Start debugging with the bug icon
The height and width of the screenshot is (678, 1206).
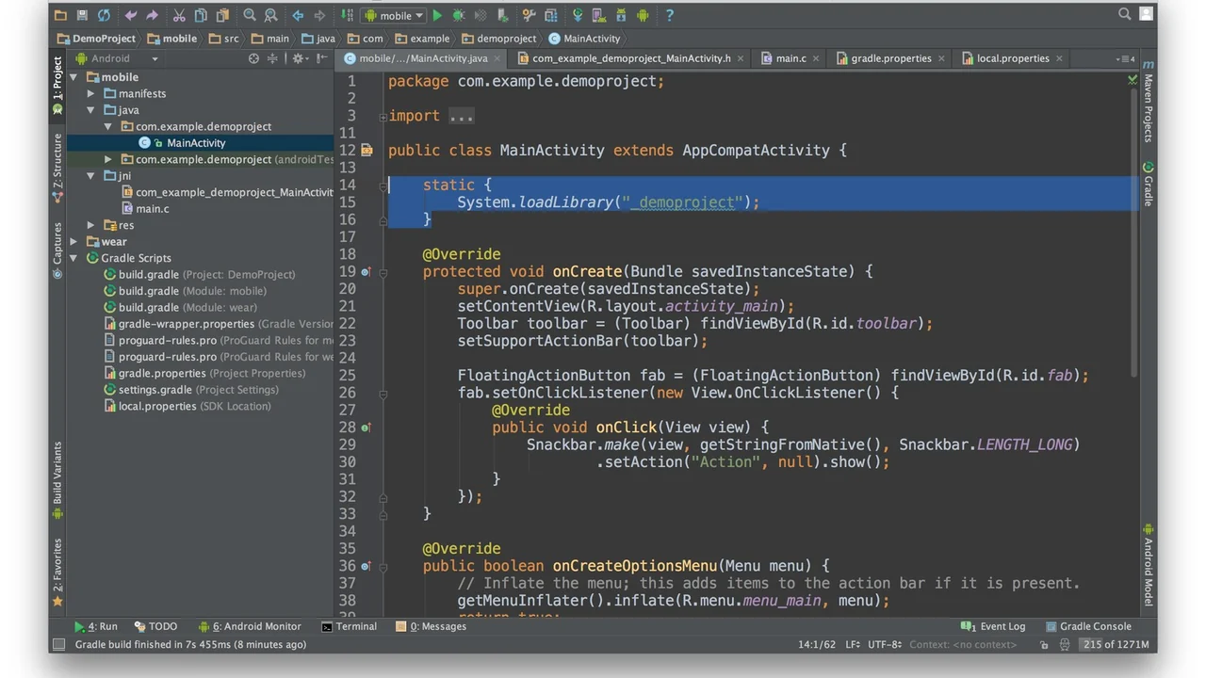pyautogui.click(x=459, y=15)
